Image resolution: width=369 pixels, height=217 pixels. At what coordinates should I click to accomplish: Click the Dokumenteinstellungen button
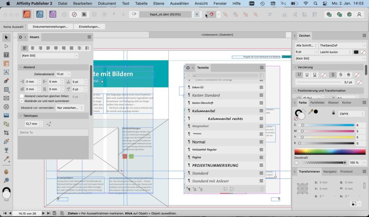click(x=50, y=26)
